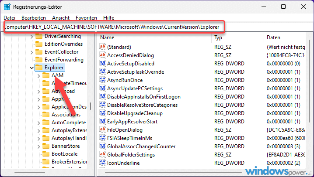Expand the ApplicationDestinations subkey

38,107
